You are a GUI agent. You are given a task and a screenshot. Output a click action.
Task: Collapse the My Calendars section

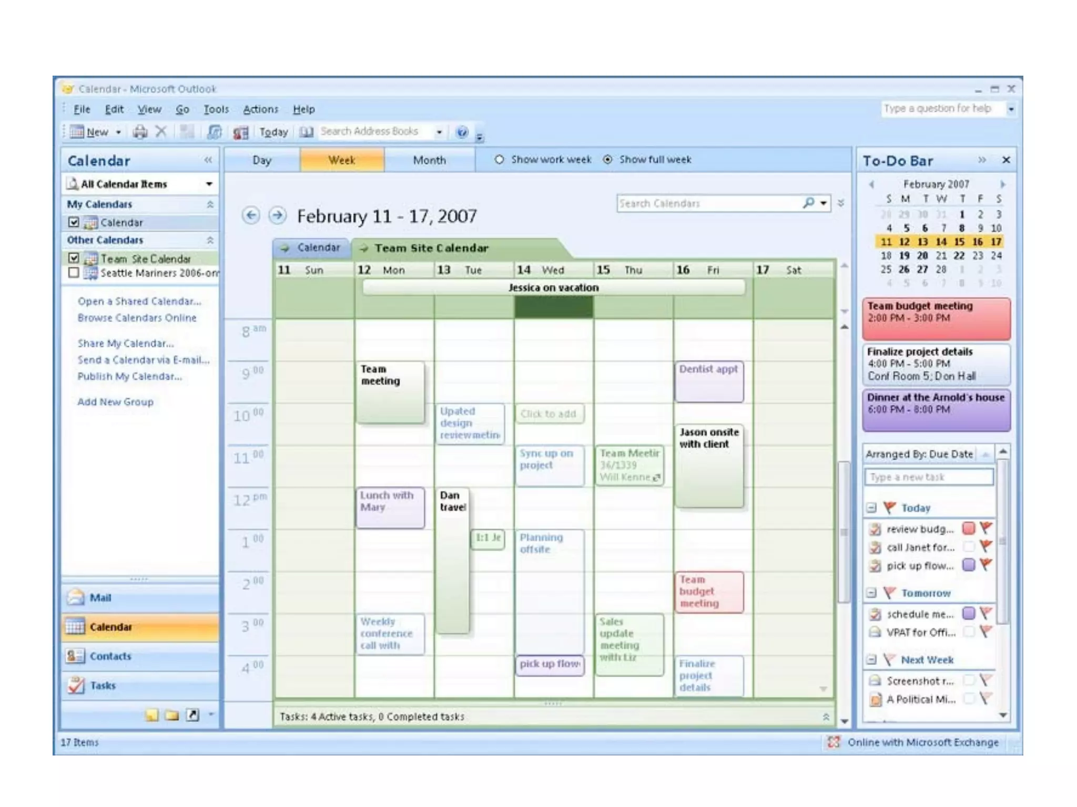tap(210, 204)
